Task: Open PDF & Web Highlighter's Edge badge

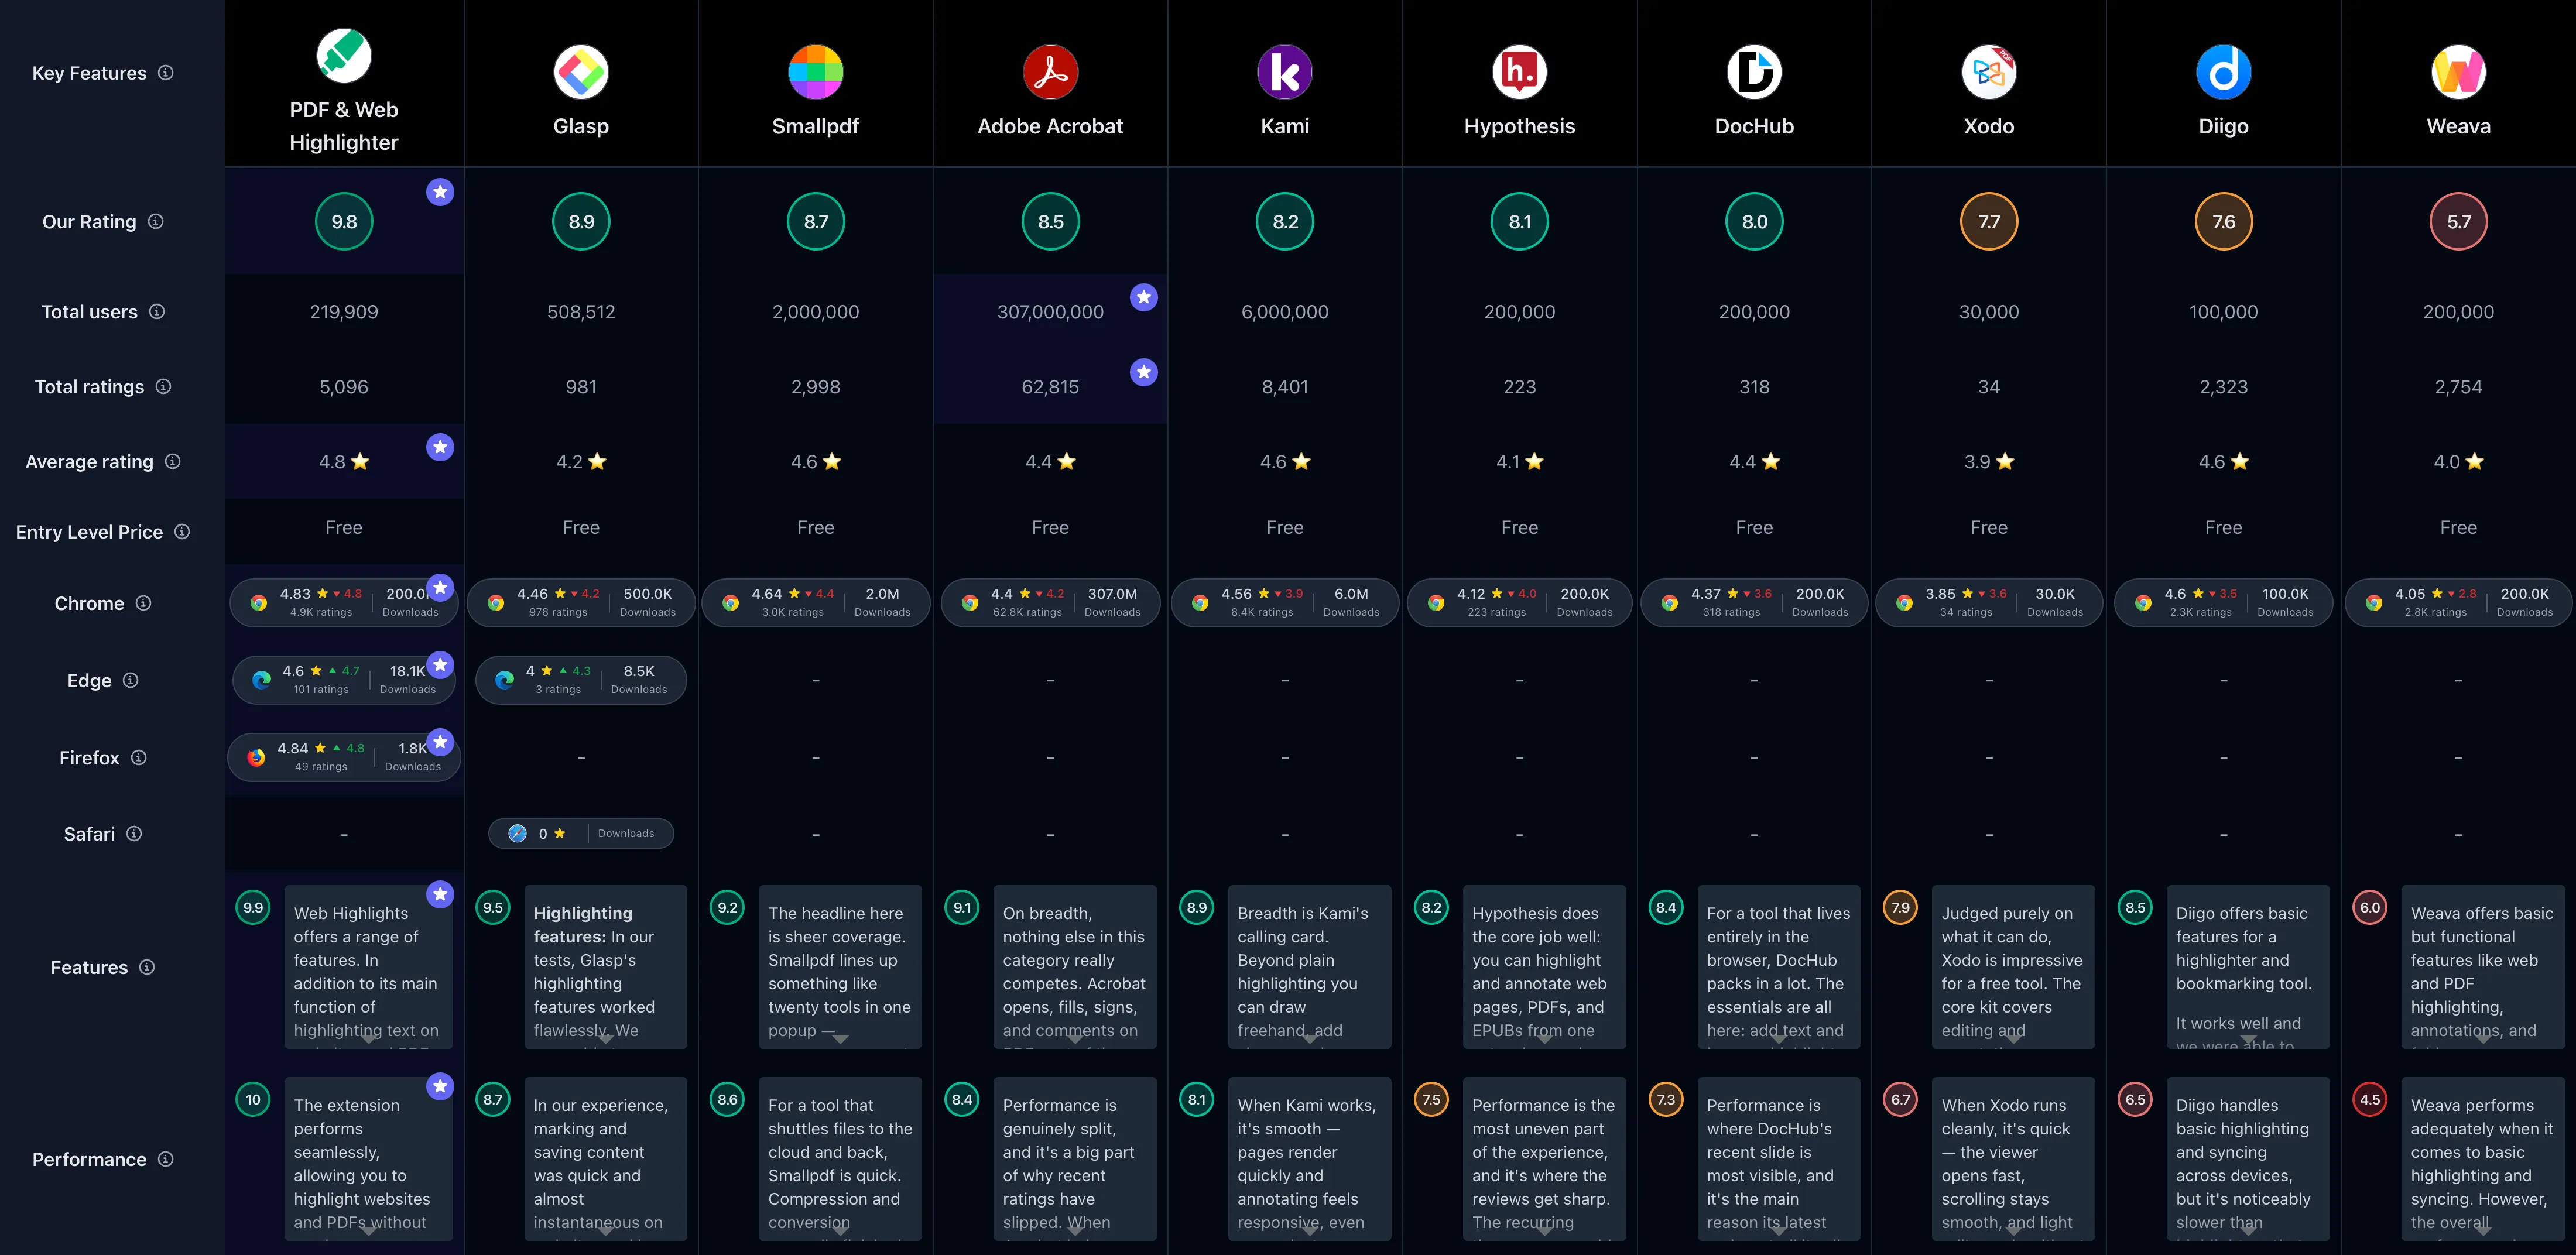Action: click(x=344, y=680)
